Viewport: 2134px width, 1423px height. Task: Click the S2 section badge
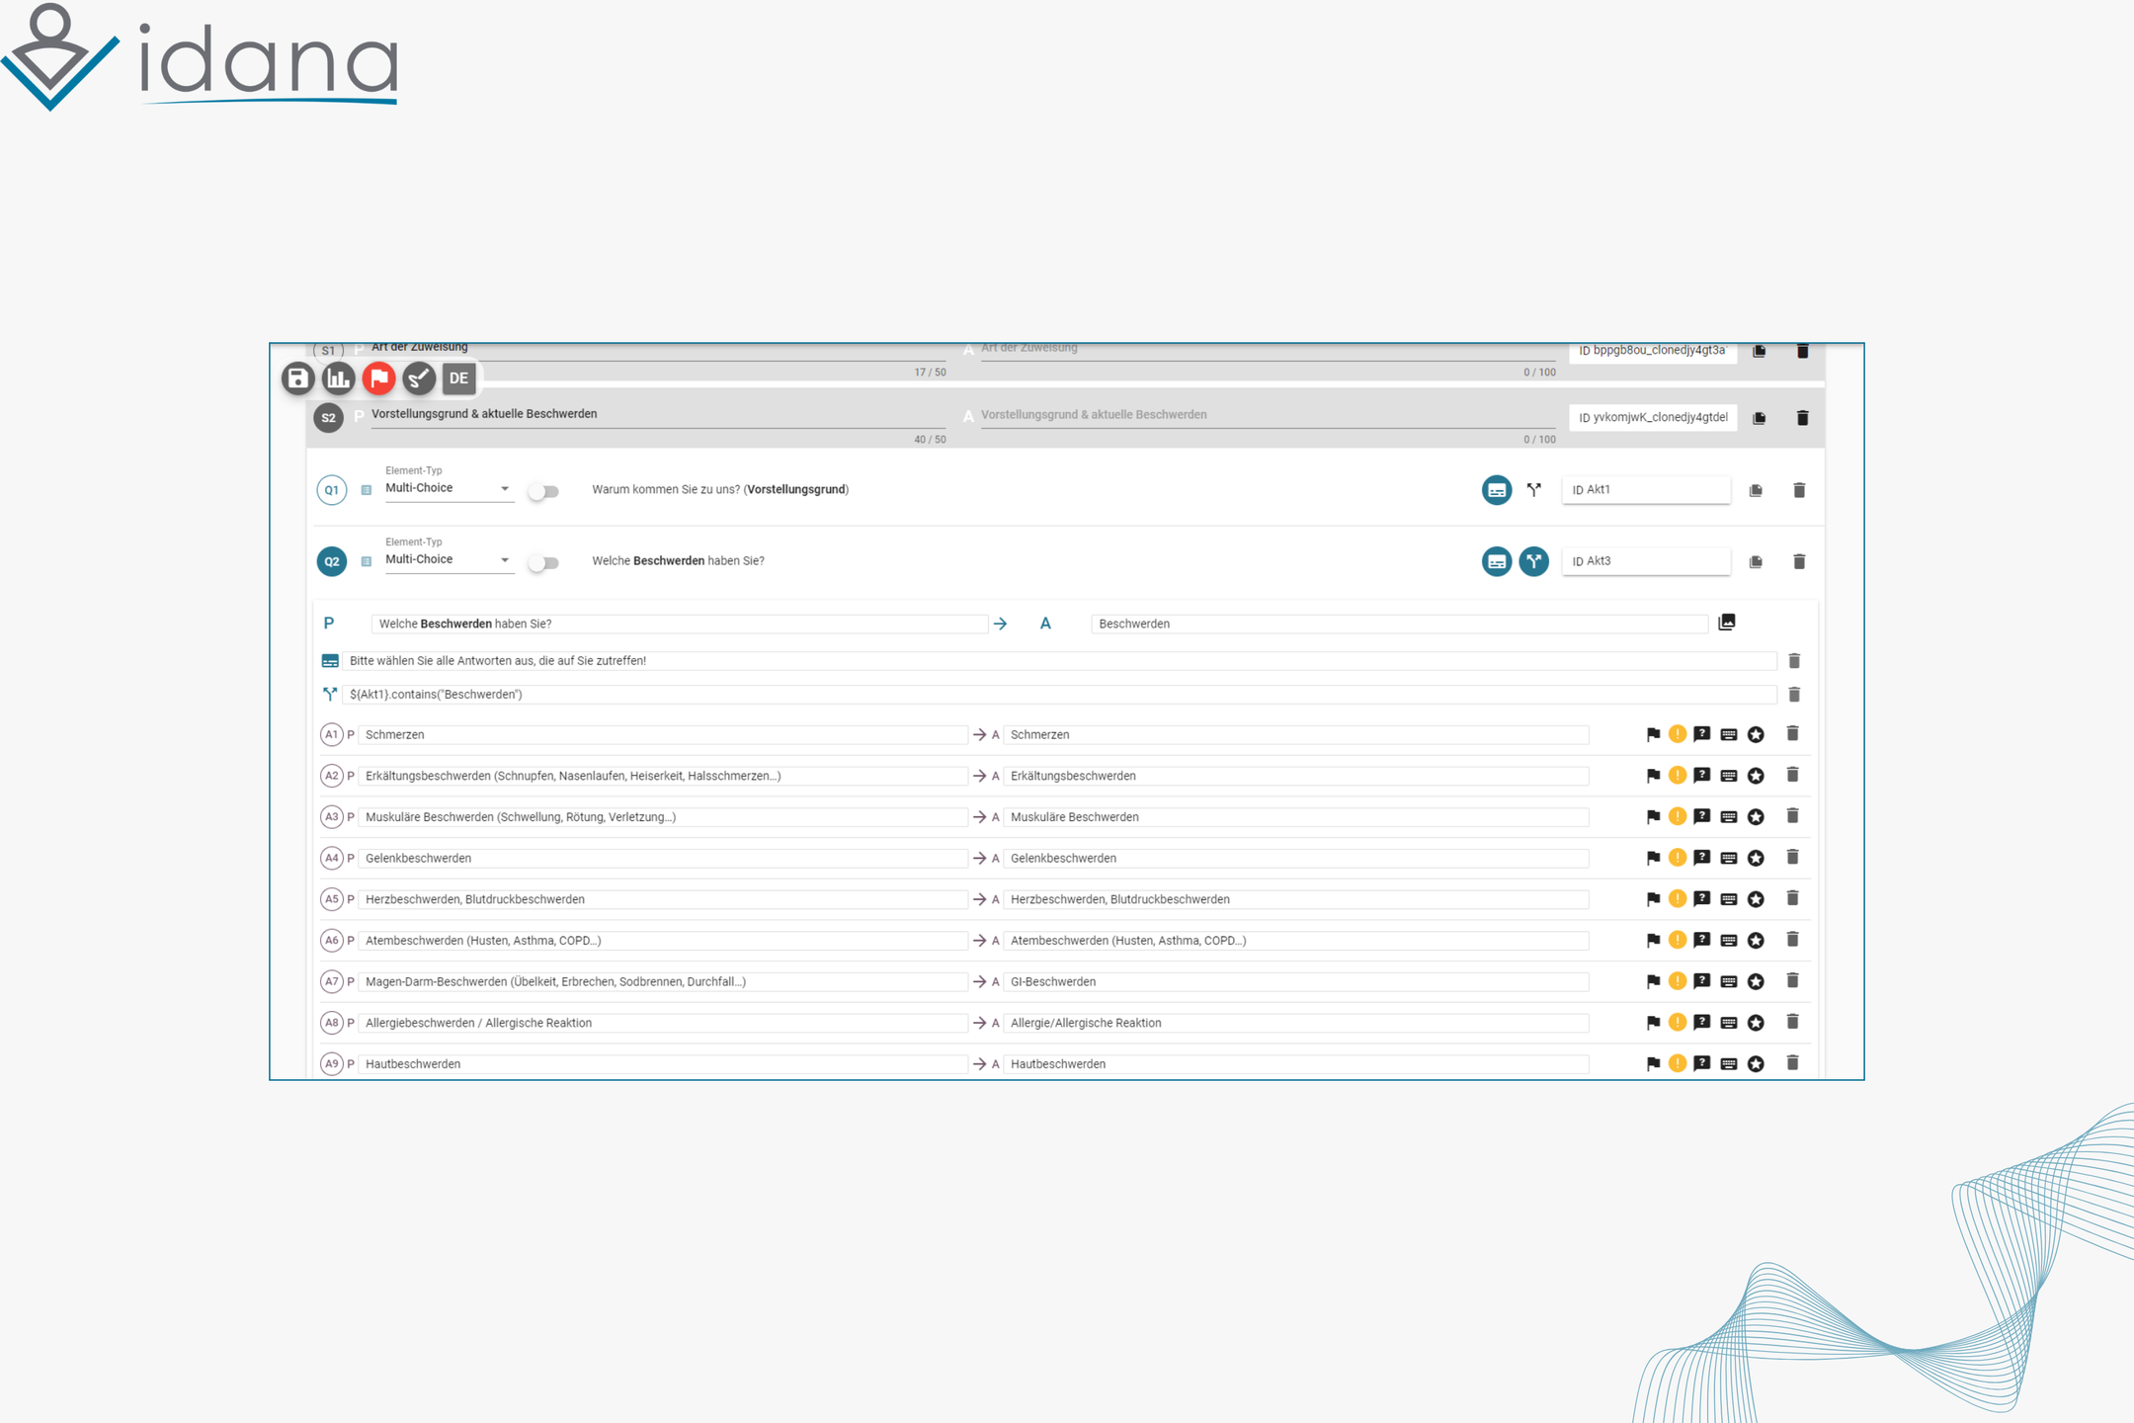(x=329, y=418)
